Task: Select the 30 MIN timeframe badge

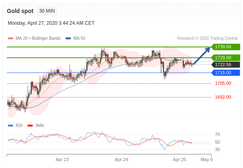Action: coord(47,11)
